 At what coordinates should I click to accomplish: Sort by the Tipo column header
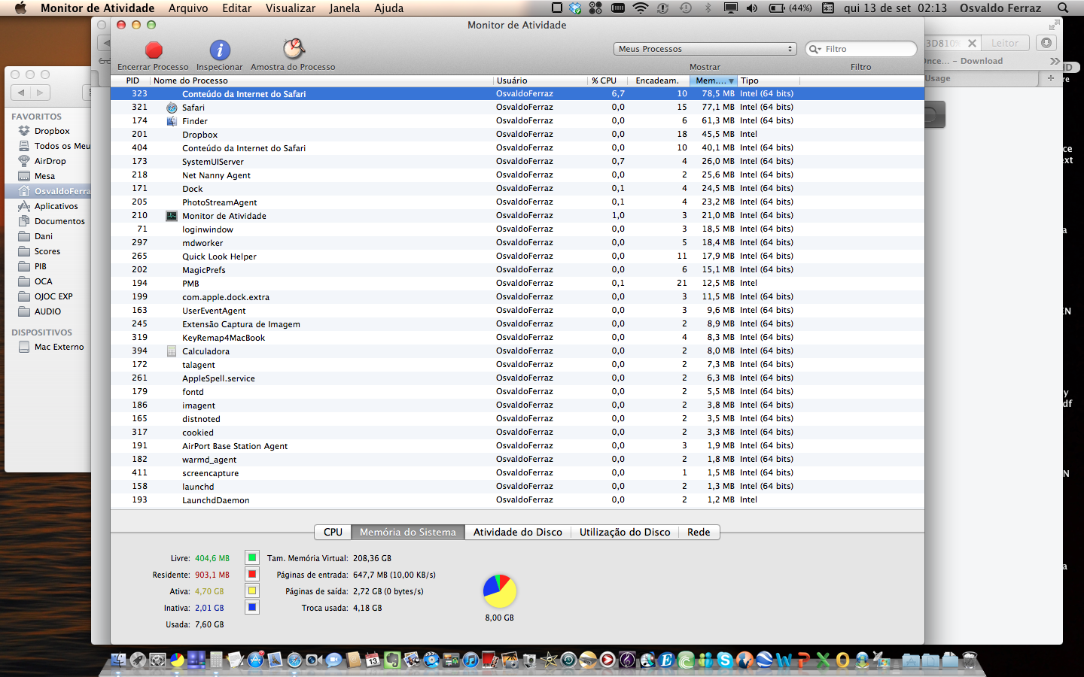[769, 80]
